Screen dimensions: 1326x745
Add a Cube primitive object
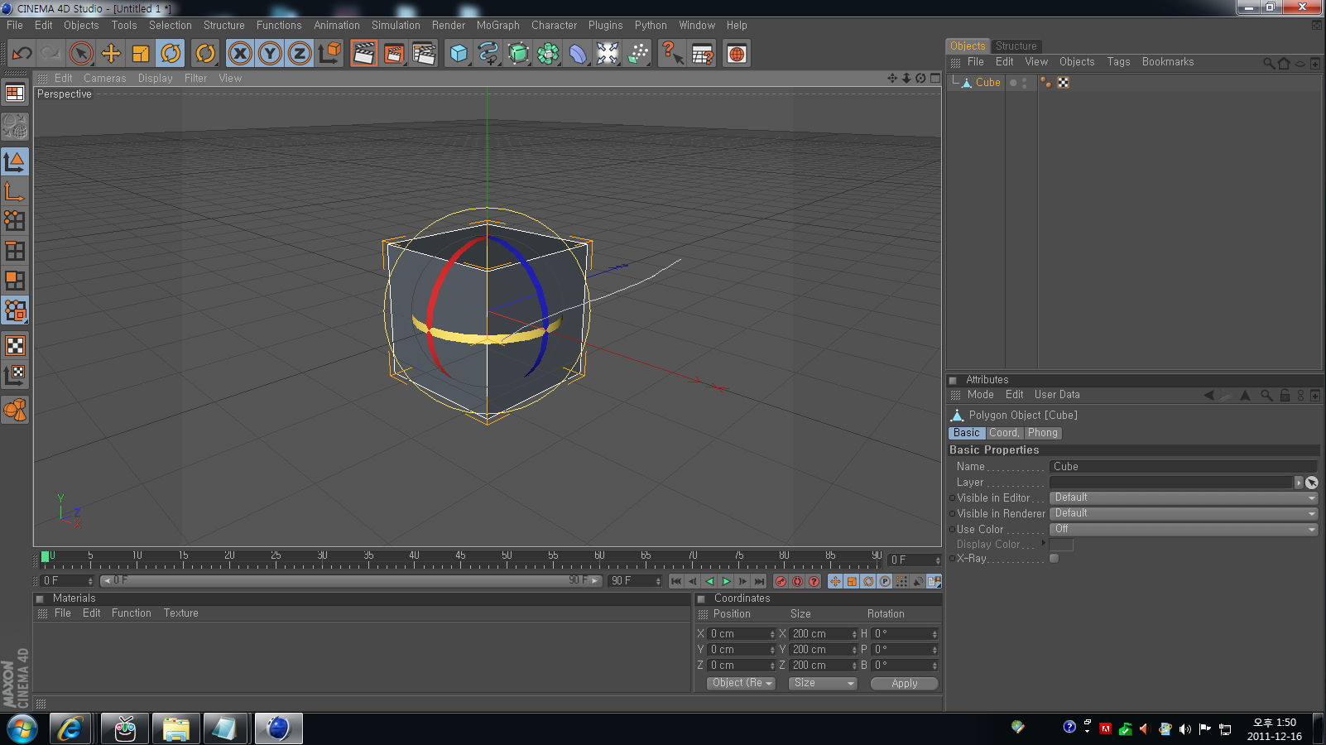click(x=459, y=54)
